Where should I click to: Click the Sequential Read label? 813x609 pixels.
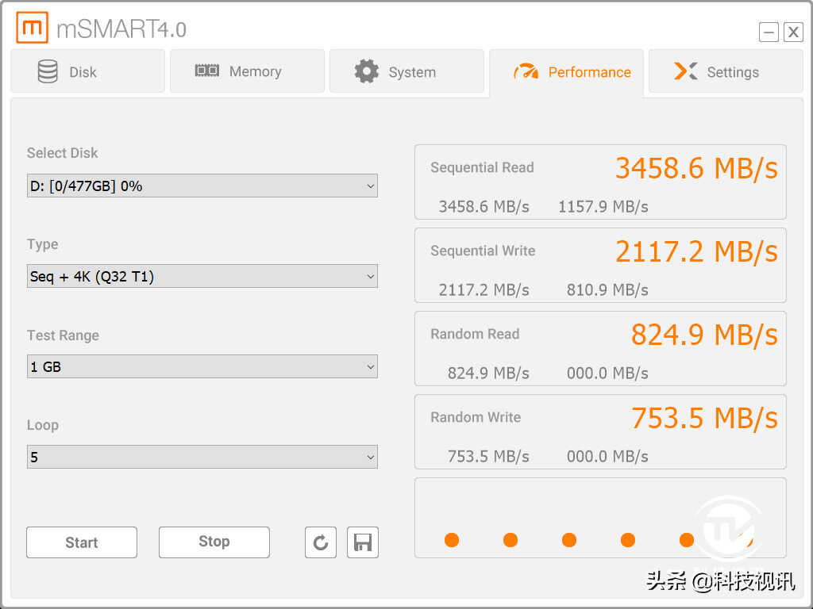(482, 168)
